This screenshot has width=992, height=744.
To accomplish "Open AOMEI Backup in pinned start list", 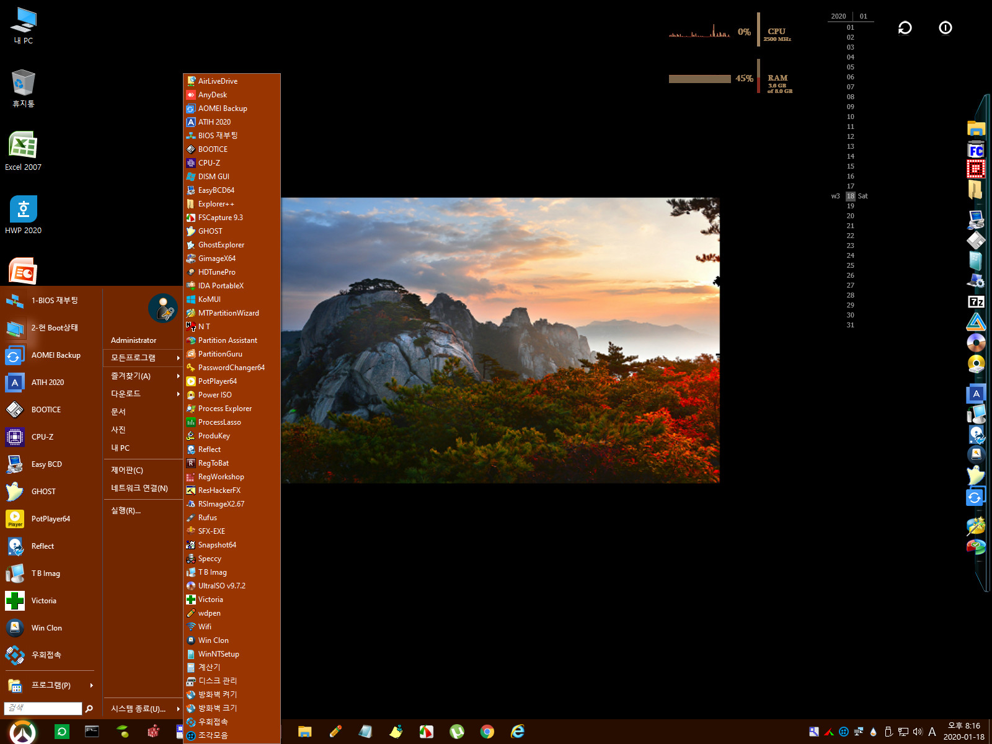I will 50,355.
